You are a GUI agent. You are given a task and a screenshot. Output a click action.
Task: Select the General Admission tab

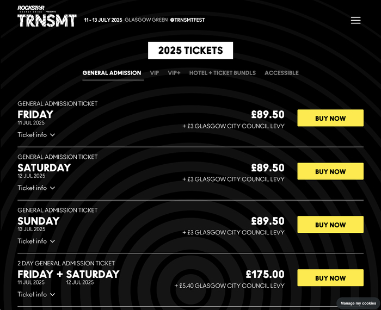pyautogui.click(x=112, y=73)
